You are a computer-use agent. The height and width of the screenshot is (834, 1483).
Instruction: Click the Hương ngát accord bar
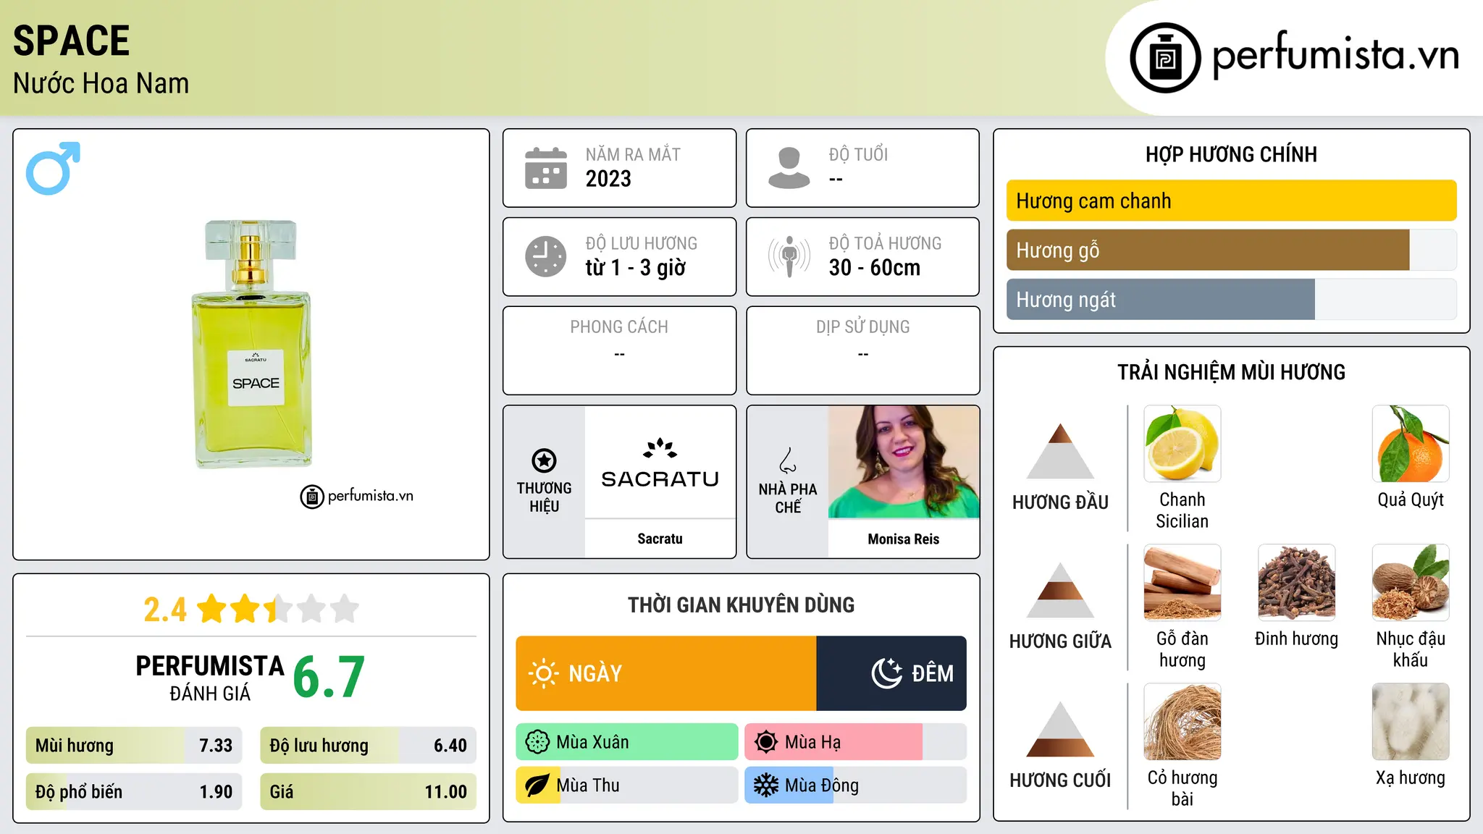click(x=1232, y=299)
